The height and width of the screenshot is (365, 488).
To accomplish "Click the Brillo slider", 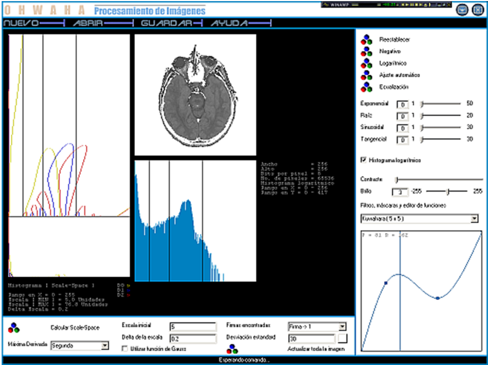I will pos(446,192).
